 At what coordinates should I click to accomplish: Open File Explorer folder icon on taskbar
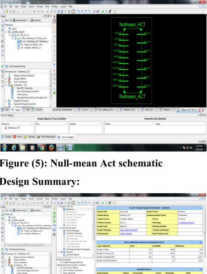click(23, 148)
